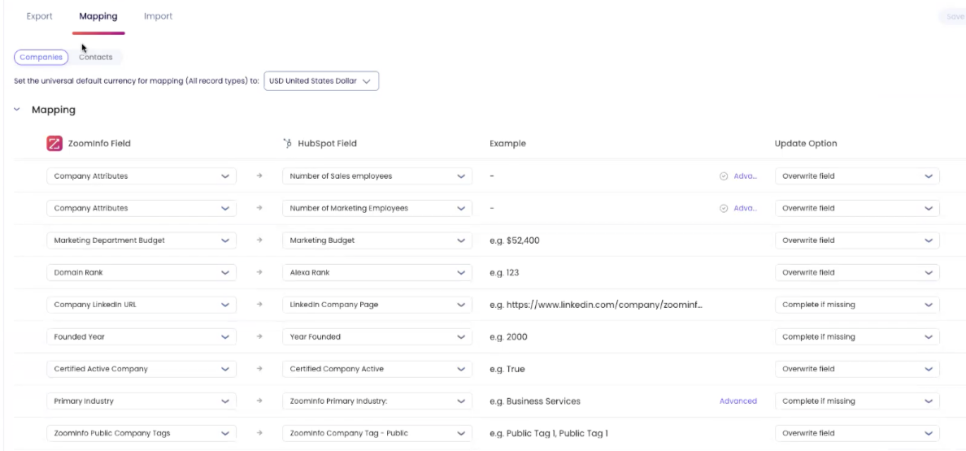Click Adva... link in Number of Marketing Employees row
Image resolution: width=966 pixels, height=451 pixels.
point(746,208)
